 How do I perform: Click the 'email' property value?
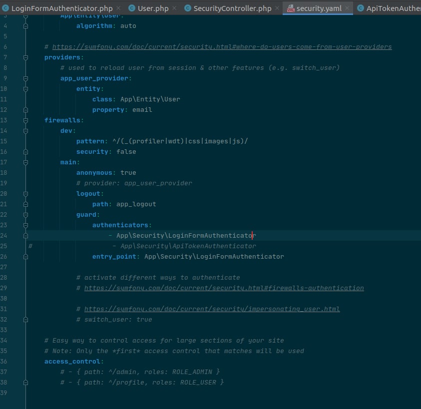coord(142,109)
